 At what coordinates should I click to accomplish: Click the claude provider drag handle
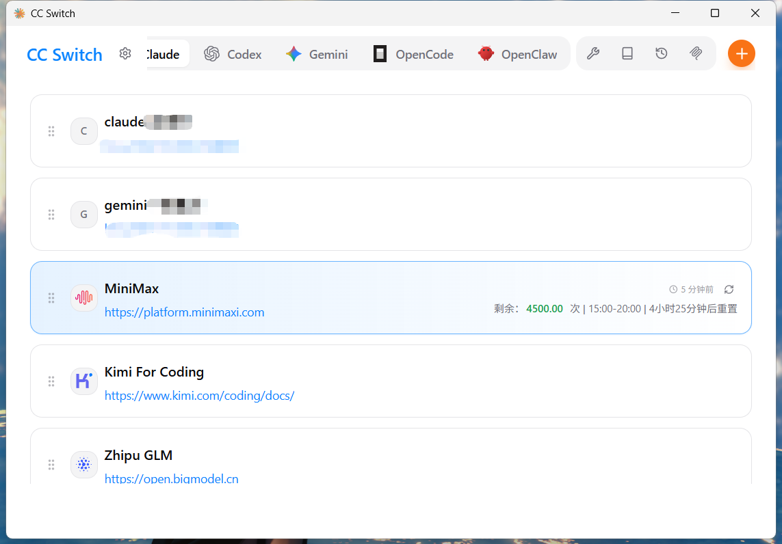(x=51, y=131)
